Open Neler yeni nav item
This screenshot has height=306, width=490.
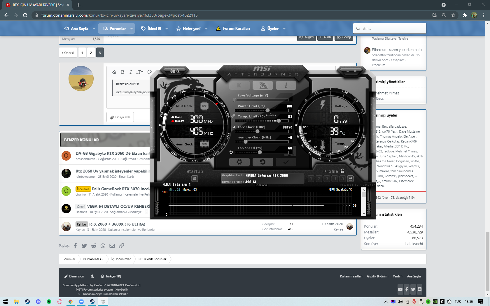pos(188,29)
